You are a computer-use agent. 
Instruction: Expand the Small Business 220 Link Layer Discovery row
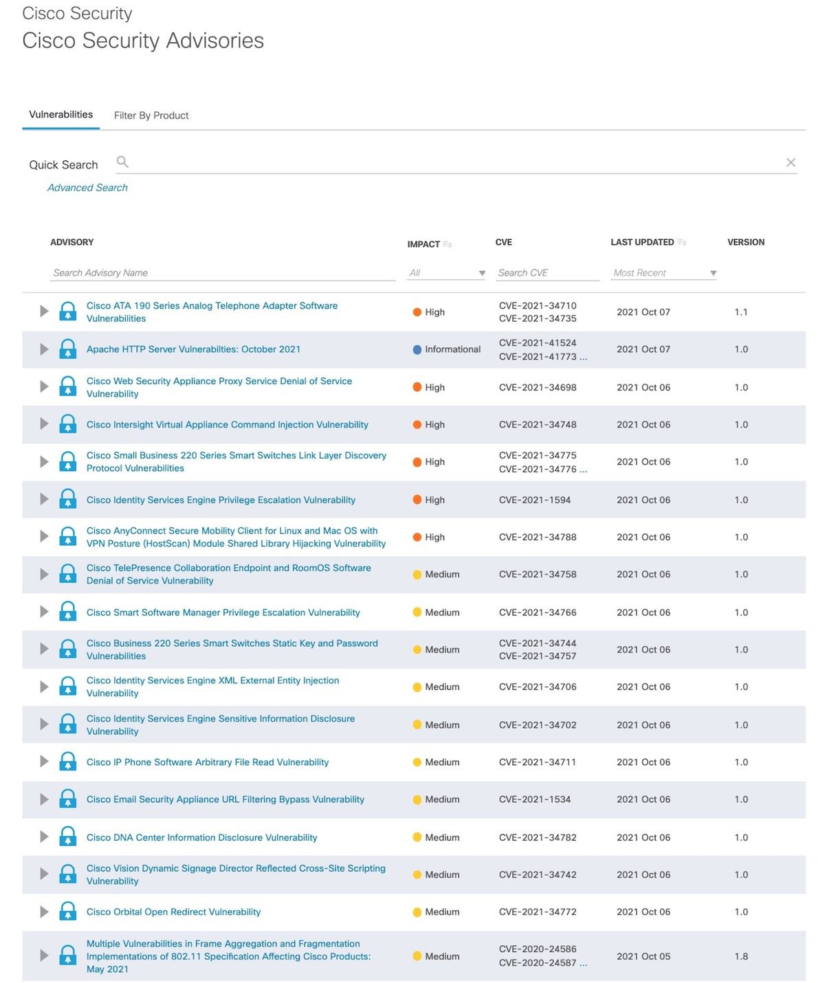44,461
